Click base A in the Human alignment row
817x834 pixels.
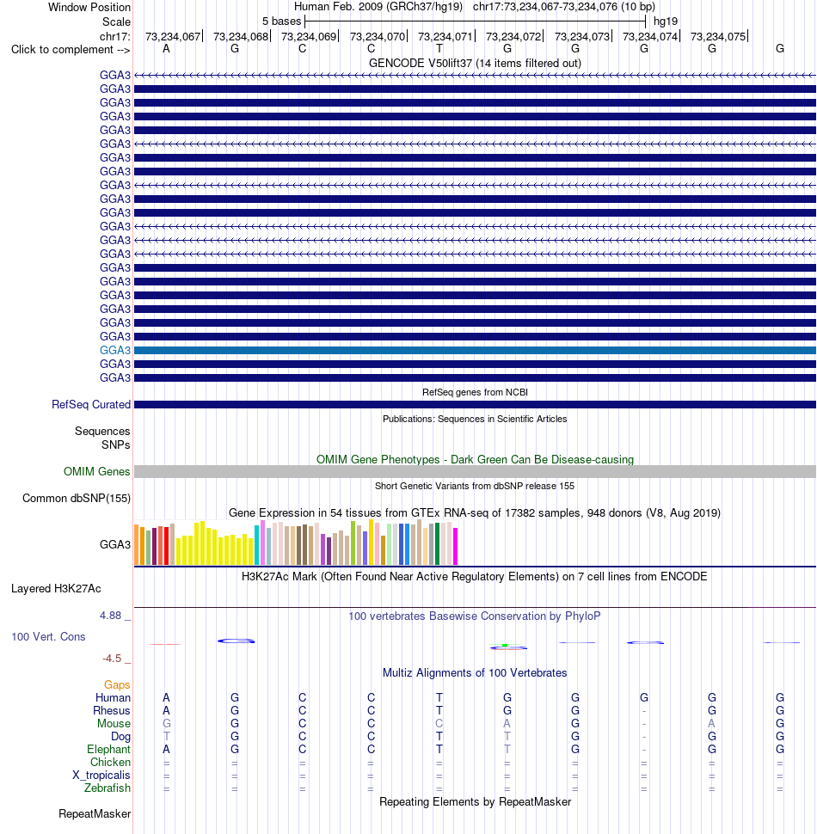tap(167, 697)
